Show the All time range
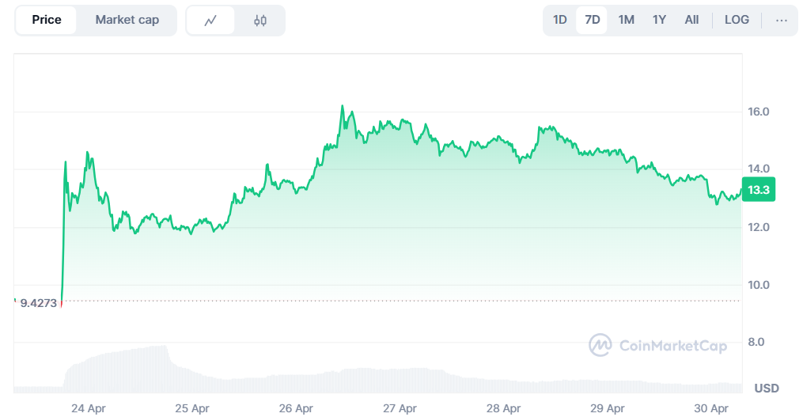 [691, 21]
